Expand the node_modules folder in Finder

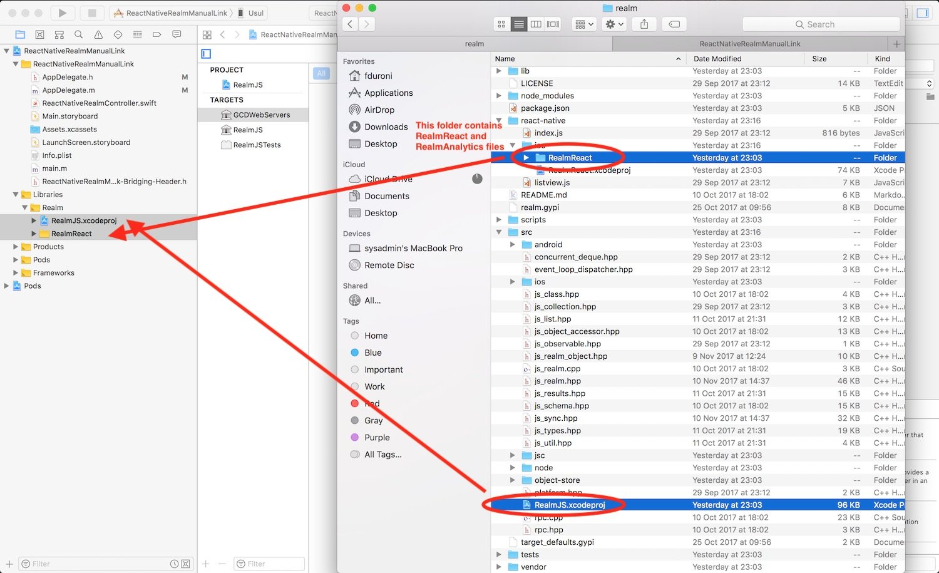(x=499, y=96)
